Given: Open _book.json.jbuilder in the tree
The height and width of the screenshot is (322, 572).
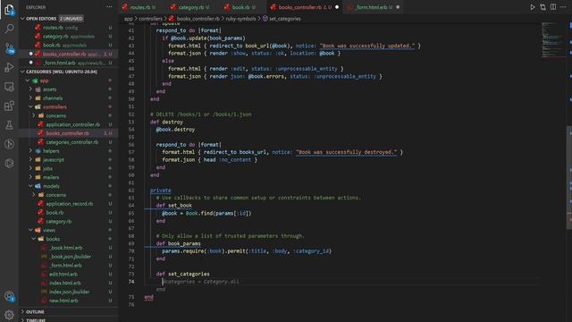Looking at the screenshot, I should pos(71,257).
